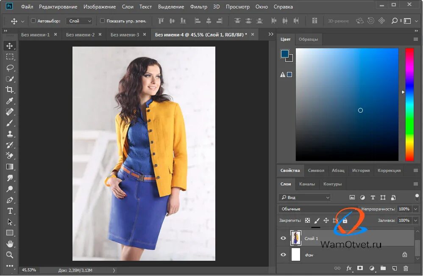Screen dimensions: 423x276
Task: Select the Gradient tool
Action: [x=10, y=167]
